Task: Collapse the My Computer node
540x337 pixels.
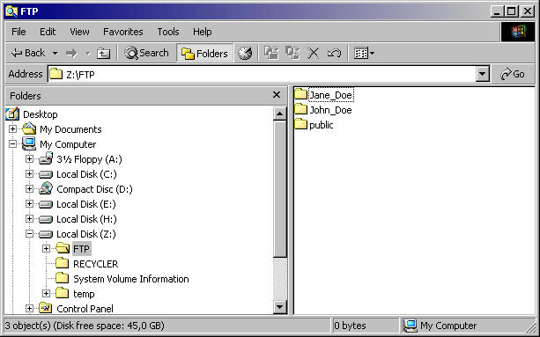Action: (12, 143)
